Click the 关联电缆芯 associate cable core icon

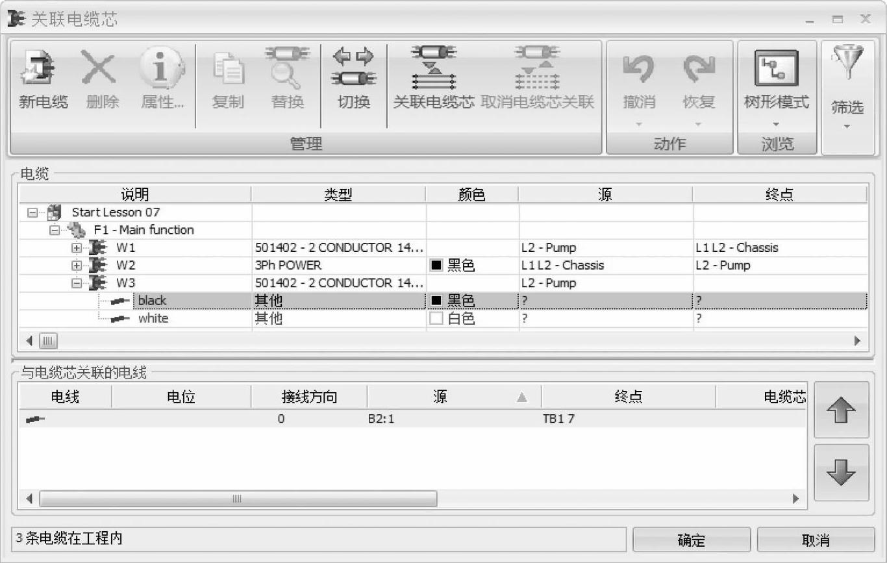[x=433, y=67]
